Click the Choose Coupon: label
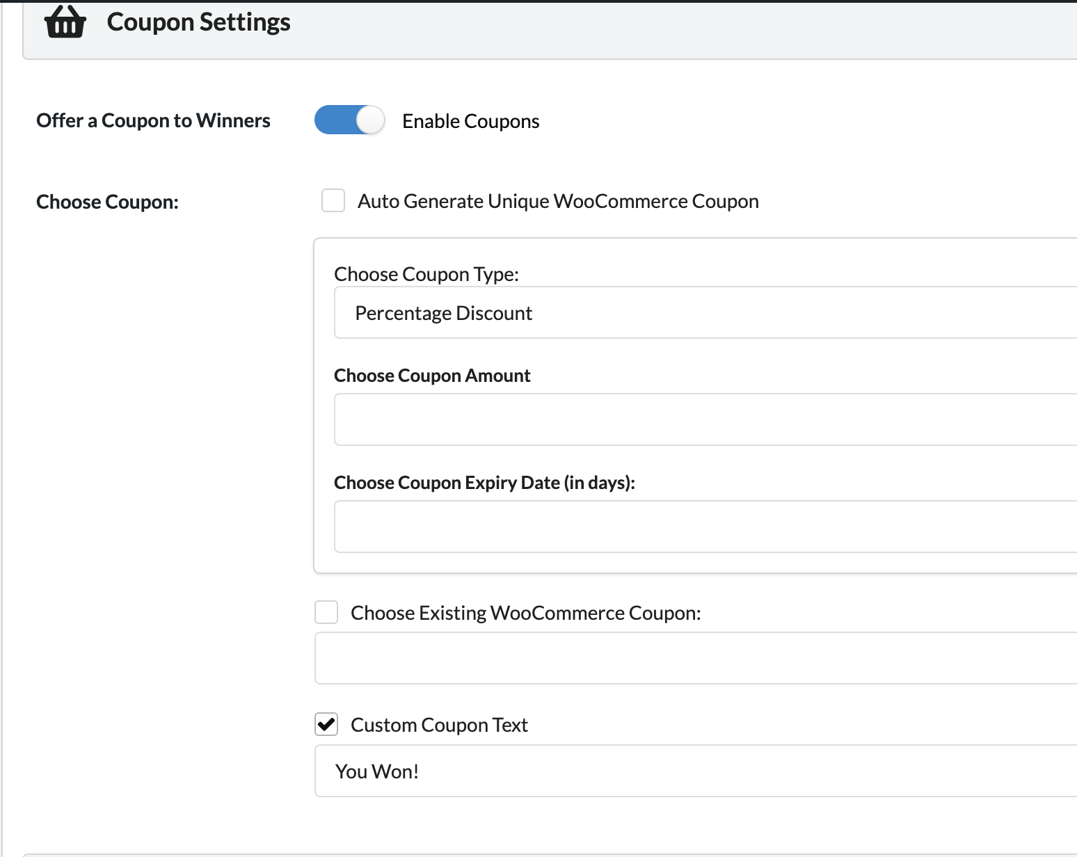The height and width of the screenshot is (857, 1077). [108, 202]
